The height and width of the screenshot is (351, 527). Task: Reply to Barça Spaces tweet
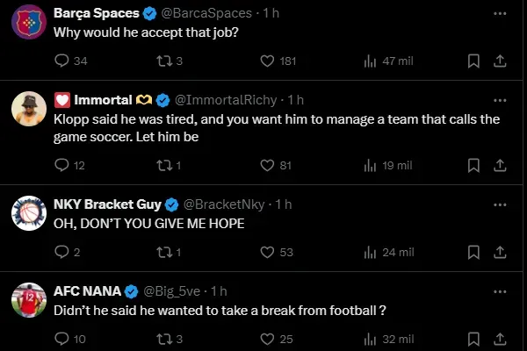click(61, 61)
